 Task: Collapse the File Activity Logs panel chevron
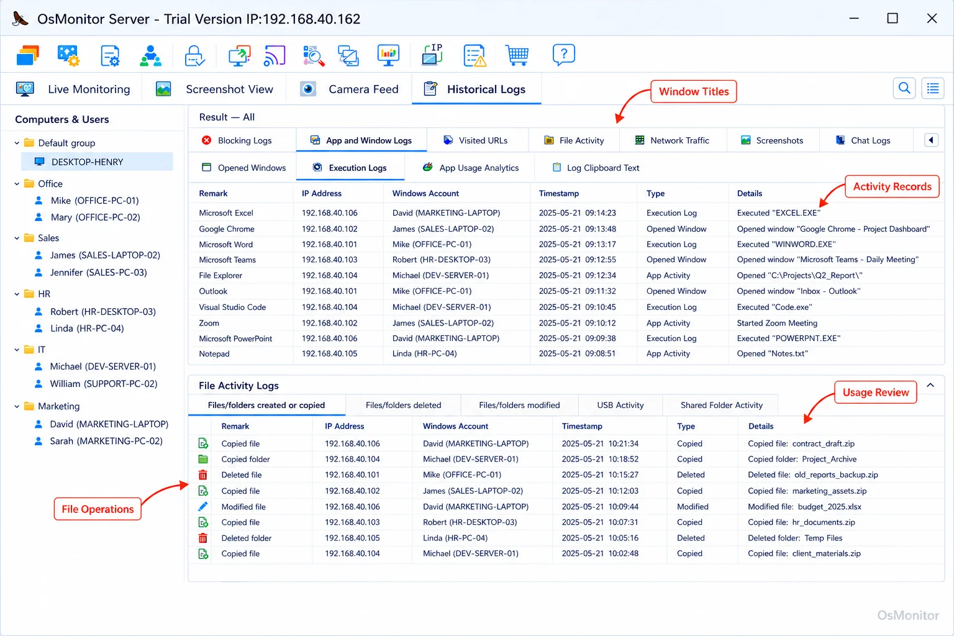click(930, 385)
